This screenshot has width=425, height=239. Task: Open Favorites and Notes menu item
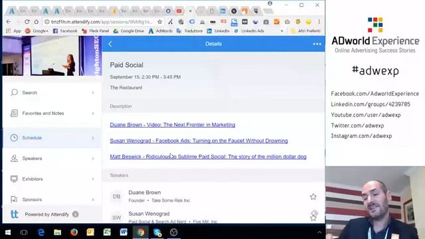click(52, 114)
